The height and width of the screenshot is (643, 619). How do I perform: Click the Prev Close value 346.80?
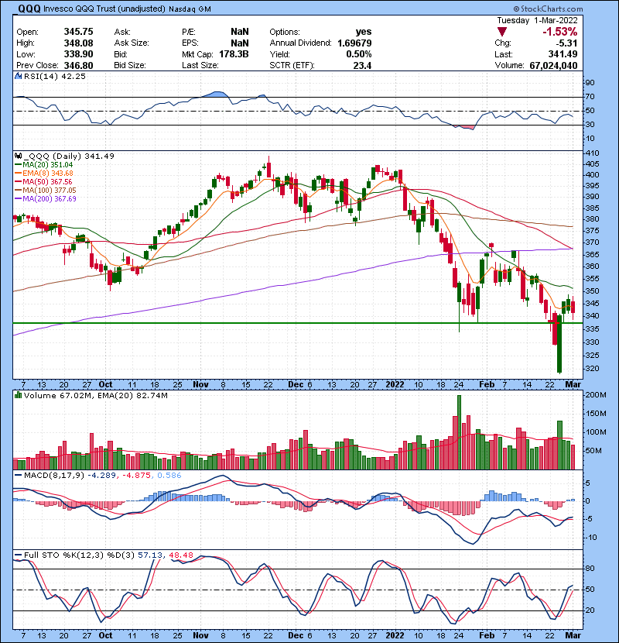[78, 65]
